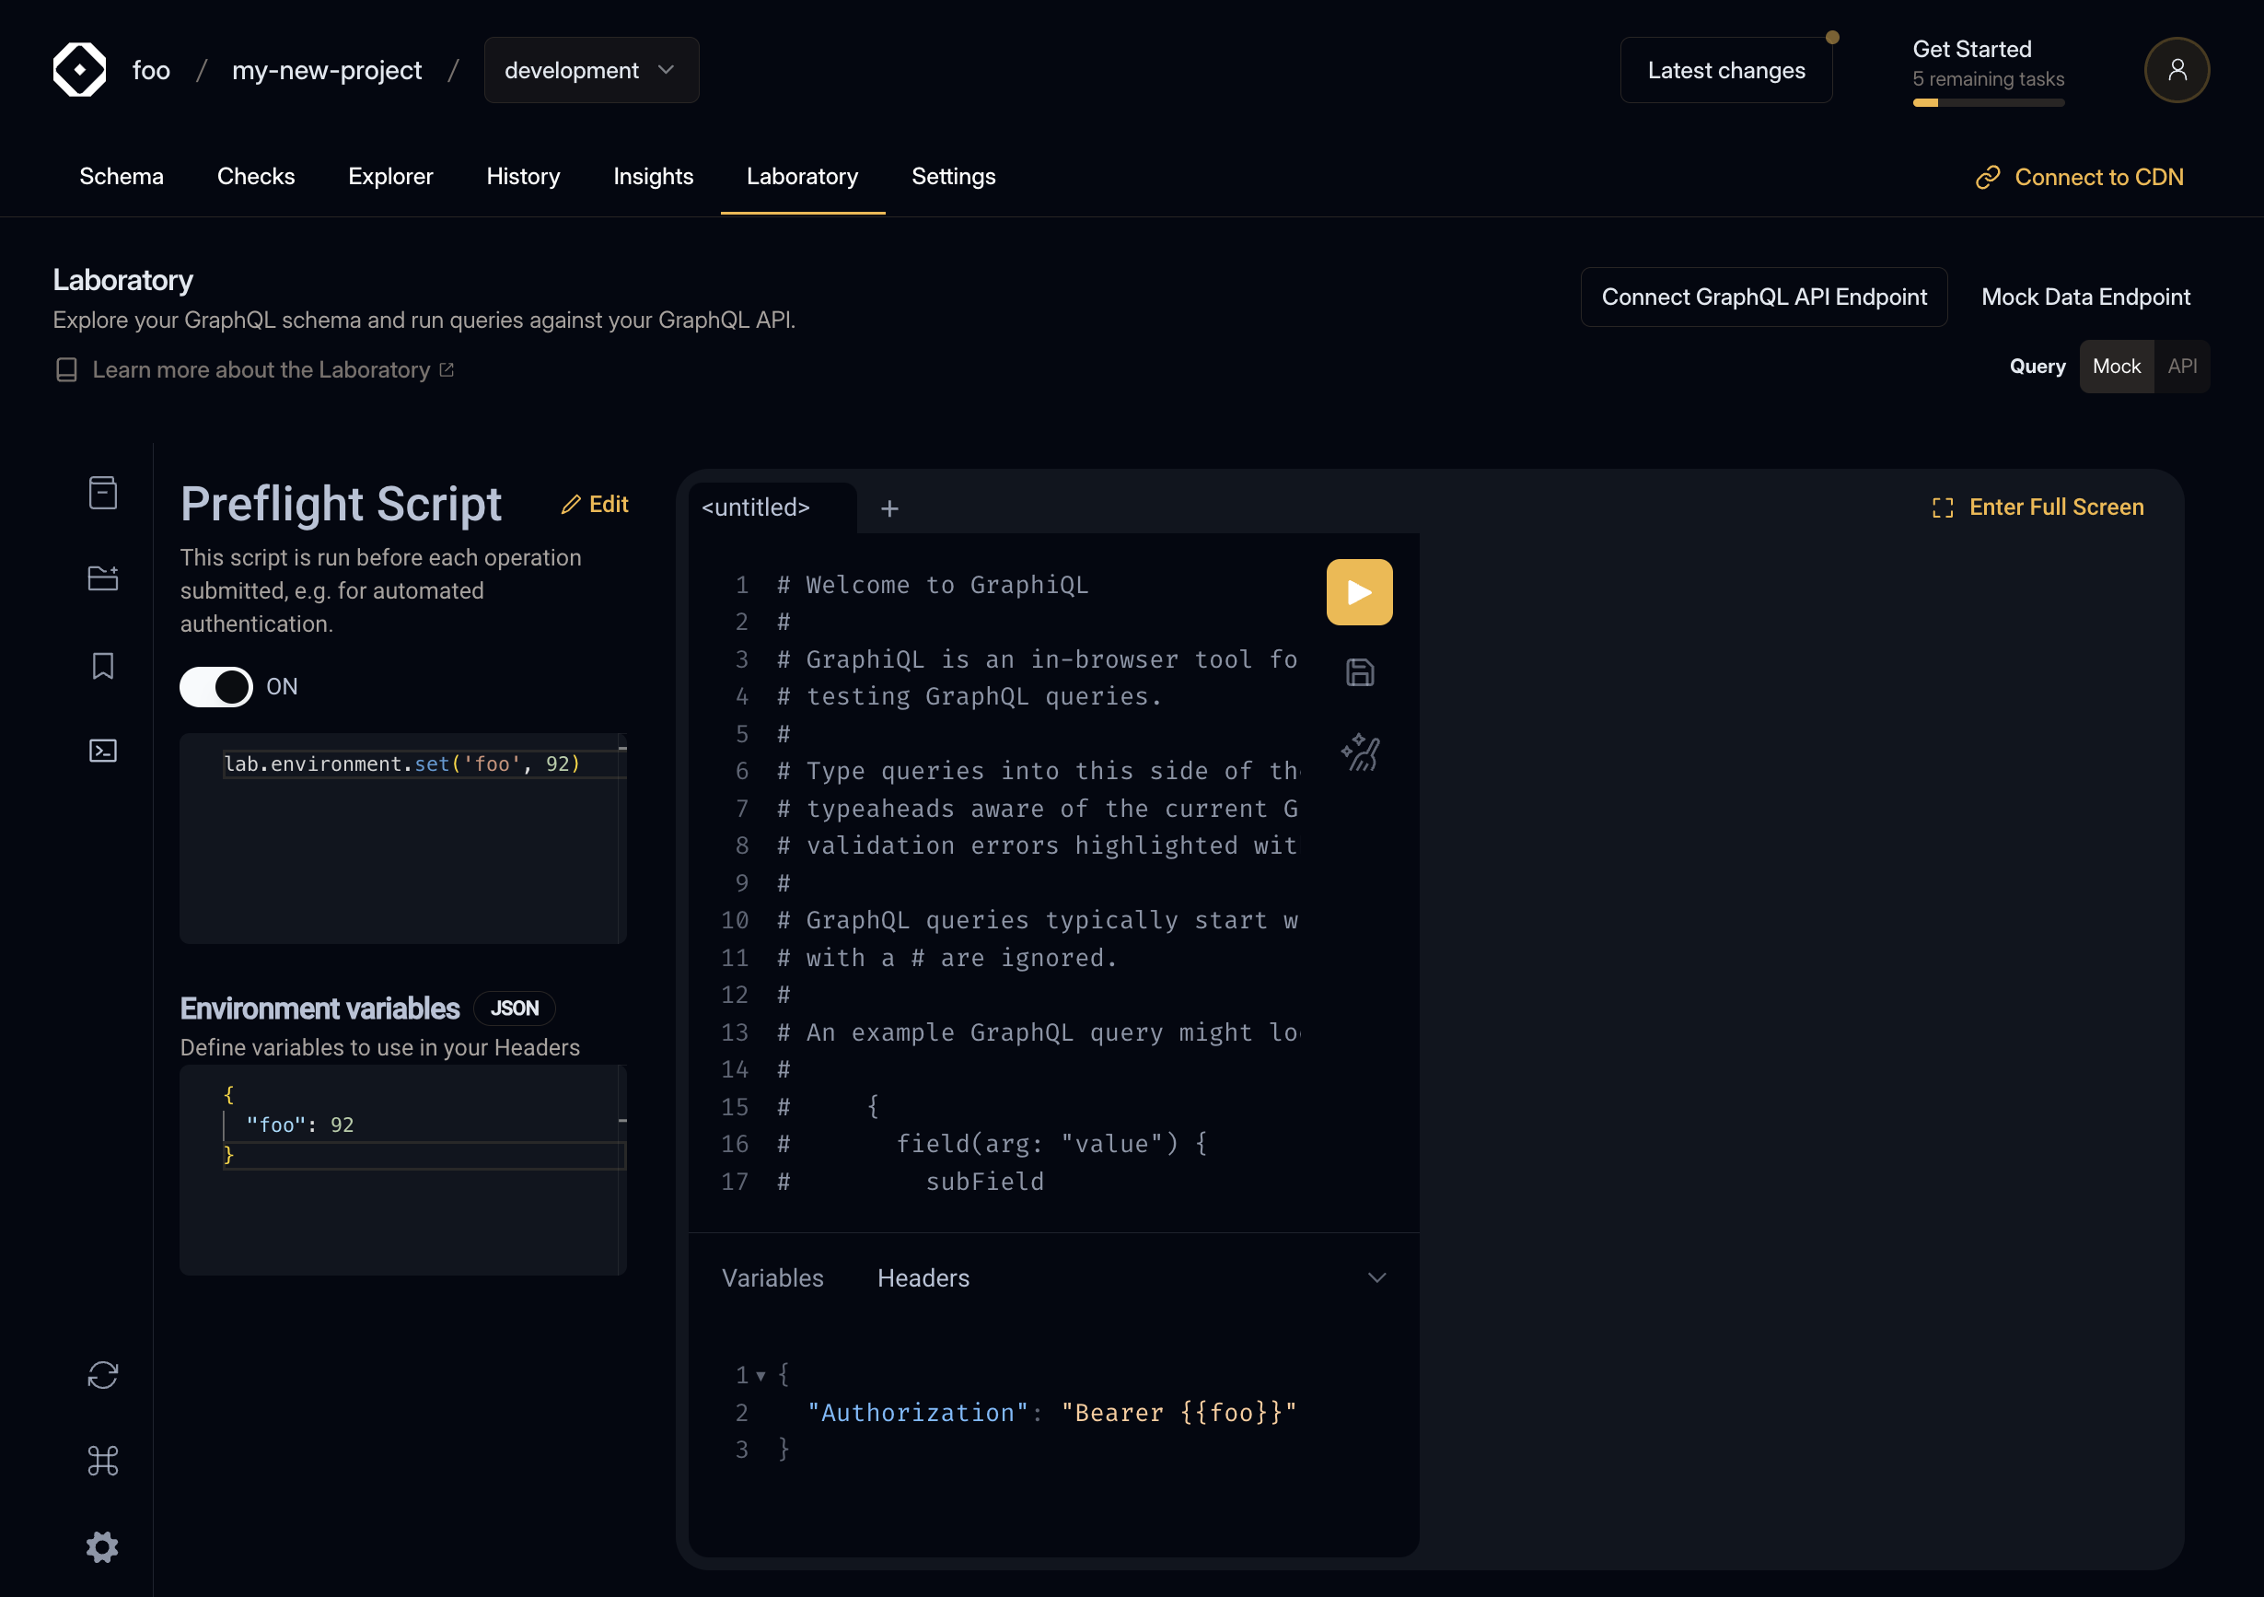The height and width of the screenshot is (1597, 2264).
Task: Click the bookmark sidebar icon
Action: pos(104,664)
